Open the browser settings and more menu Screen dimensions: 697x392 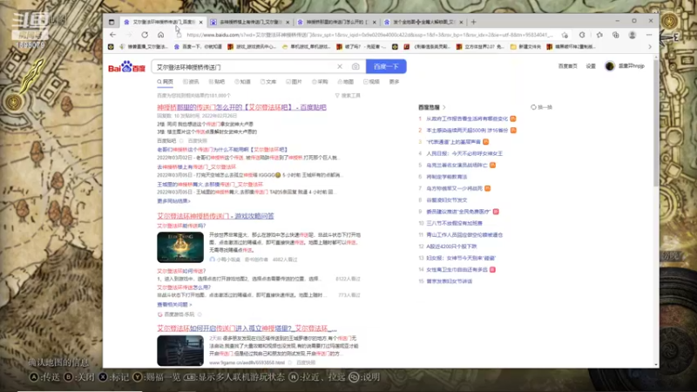pyautogui.click(x=649, y=35)
